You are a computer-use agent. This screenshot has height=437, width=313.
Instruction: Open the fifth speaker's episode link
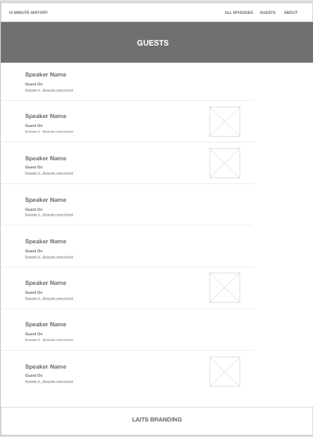[x=49, y=256]
